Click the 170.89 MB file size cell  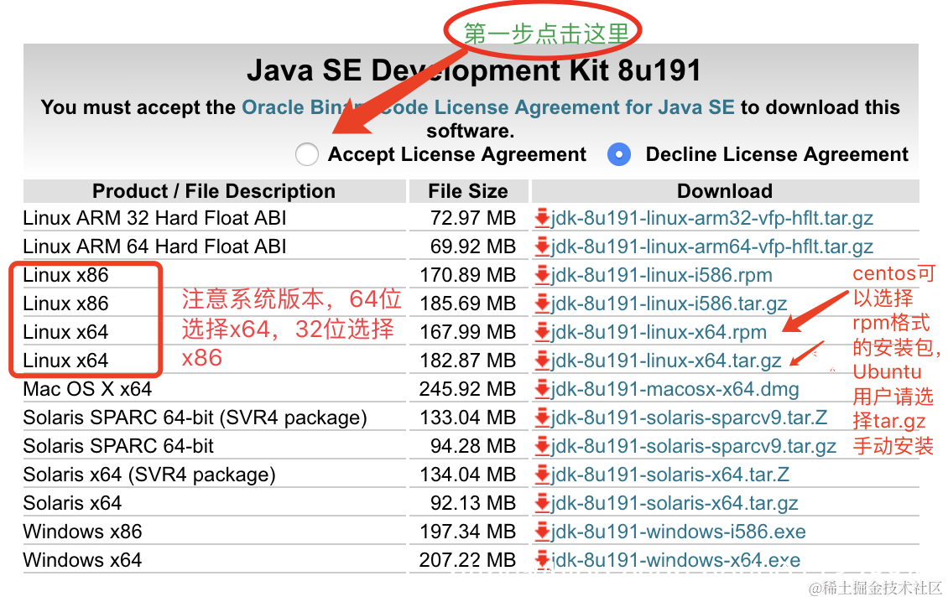tap(468, 275)
